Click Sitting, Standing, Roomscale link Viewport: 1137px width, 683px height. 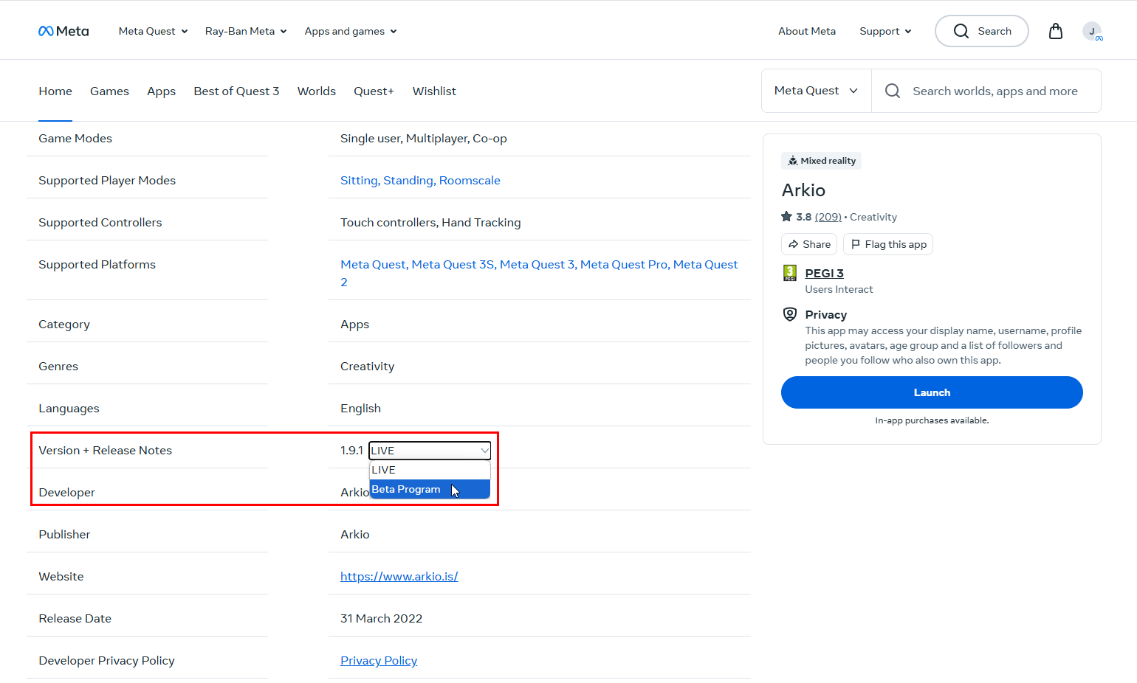point(420,180)
